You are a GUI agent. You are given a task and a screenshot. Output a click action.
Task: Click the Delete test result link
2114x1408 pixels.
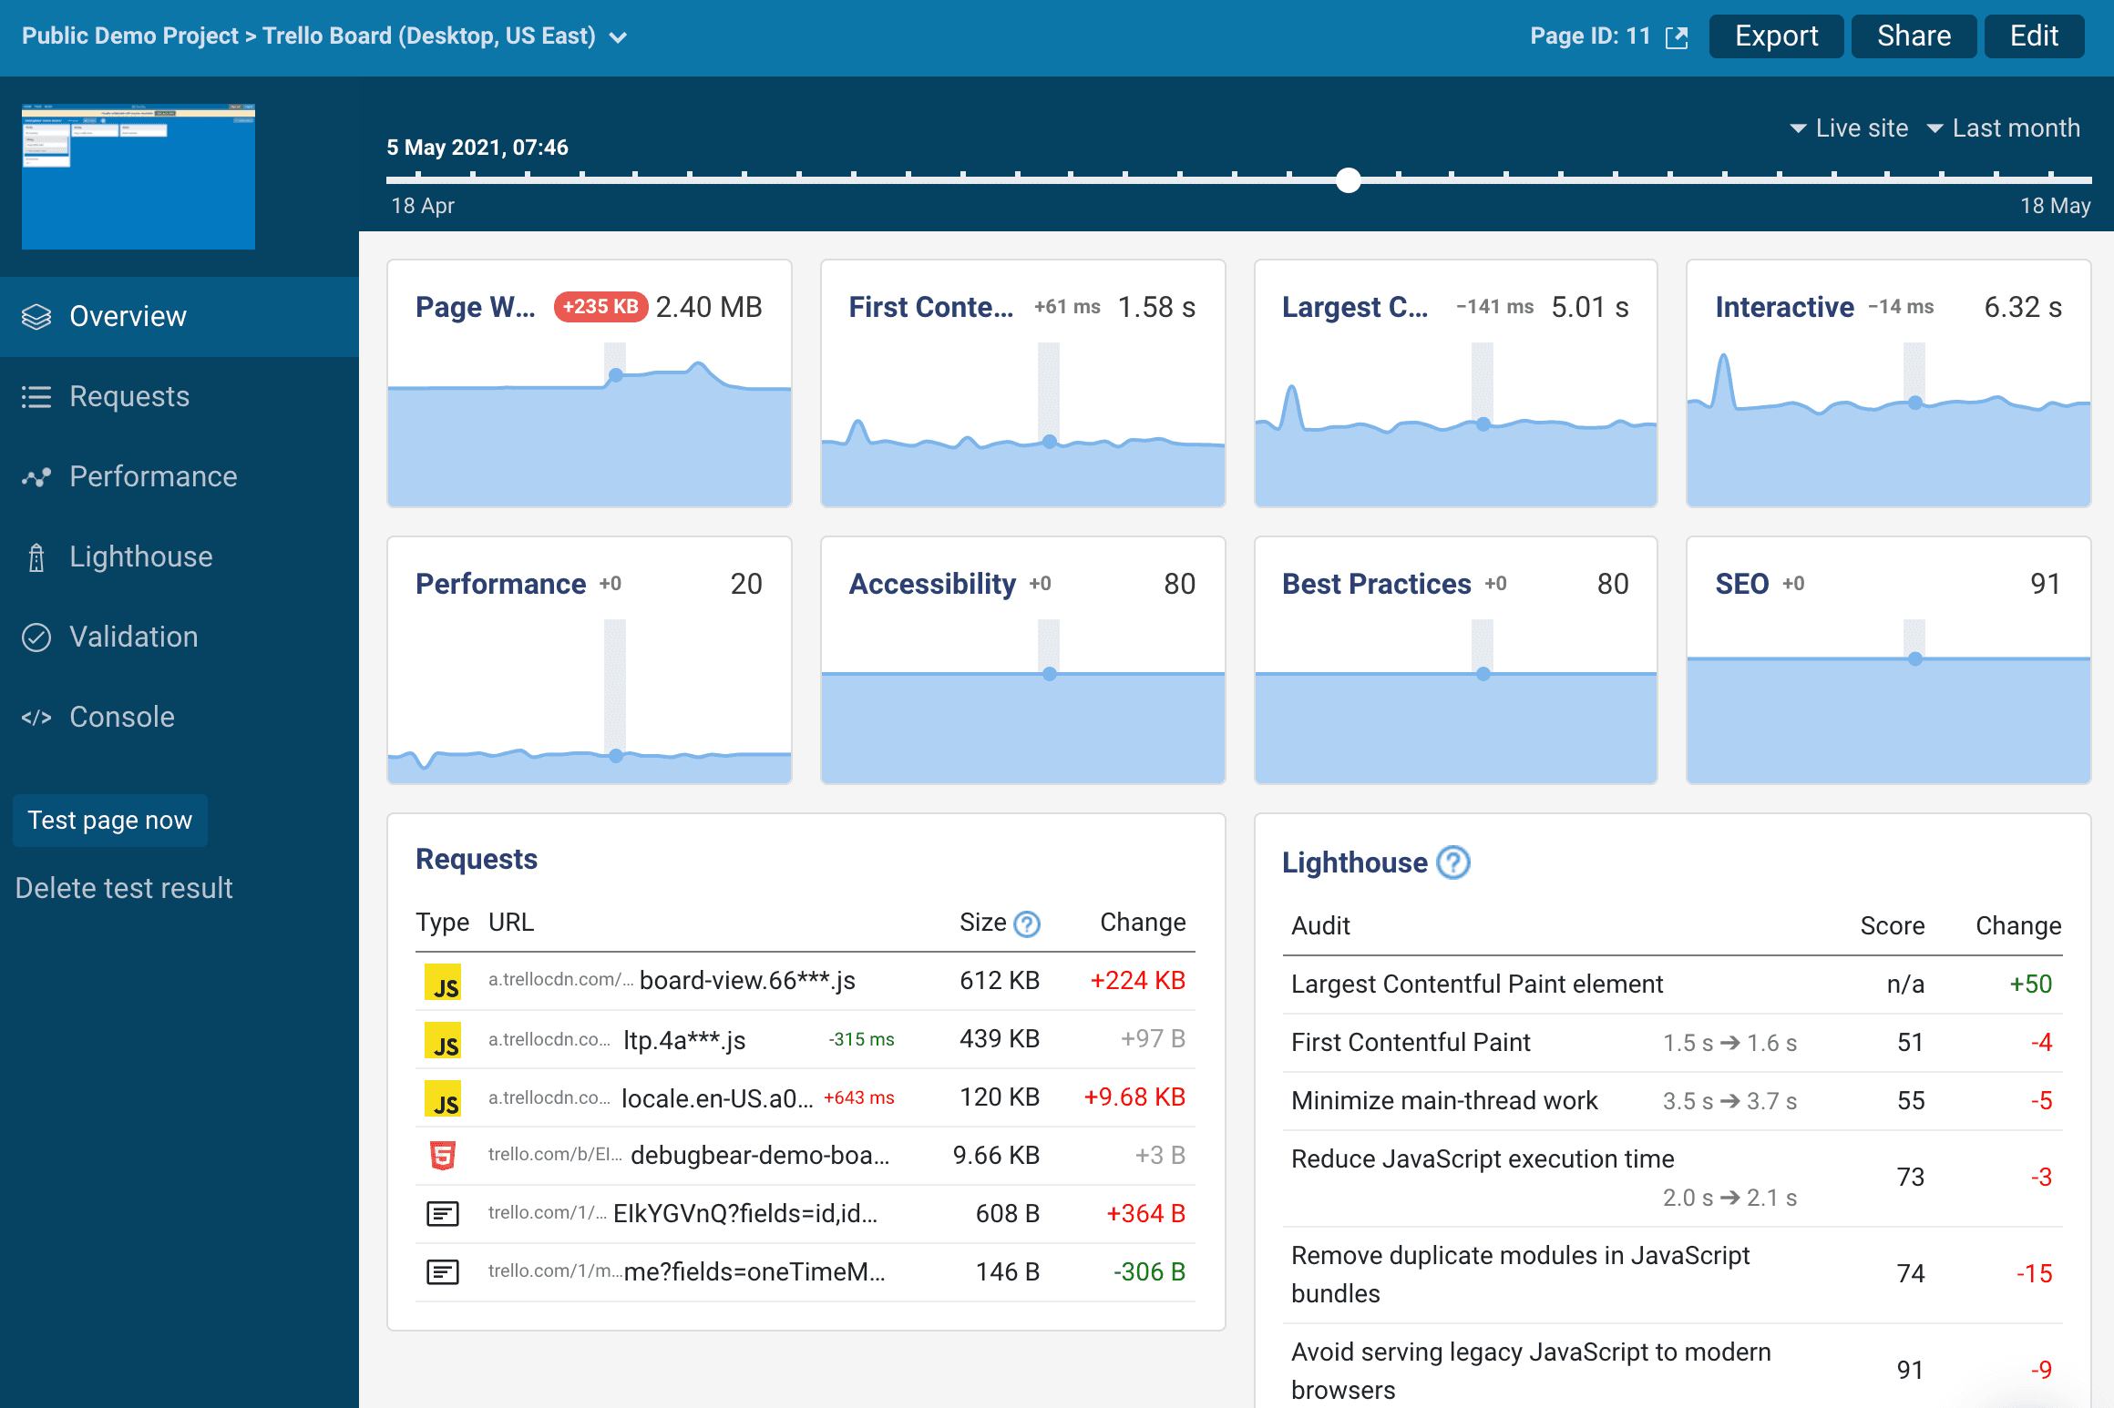click(x=124, y=888)
